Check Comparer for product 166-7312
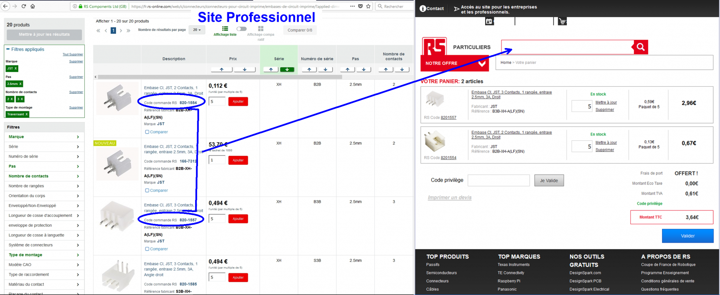The image size is (720, 295). tap(147, 190)
